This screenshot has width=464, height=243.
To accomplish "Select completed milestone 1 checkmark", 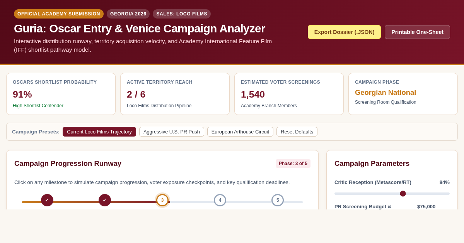I will 47,200.
